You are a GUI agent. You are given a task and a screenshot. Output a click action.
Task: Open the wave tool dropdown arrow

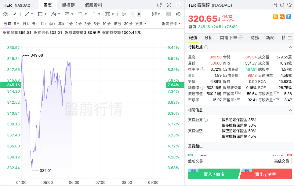point(59,14)
